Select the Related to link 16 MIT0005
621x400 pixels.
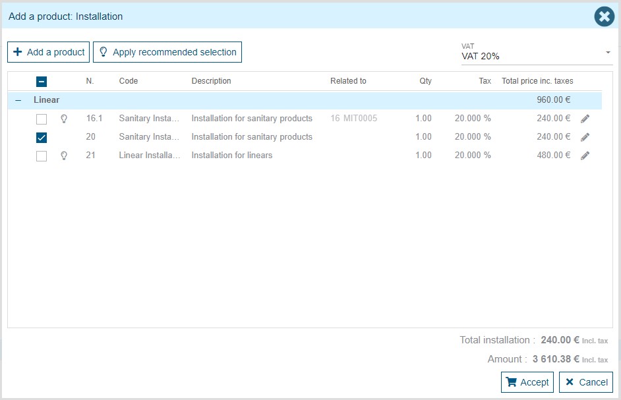[x=354, y=119]
